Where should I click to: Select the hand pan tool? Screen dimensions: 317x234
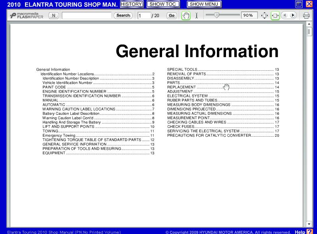186,15
